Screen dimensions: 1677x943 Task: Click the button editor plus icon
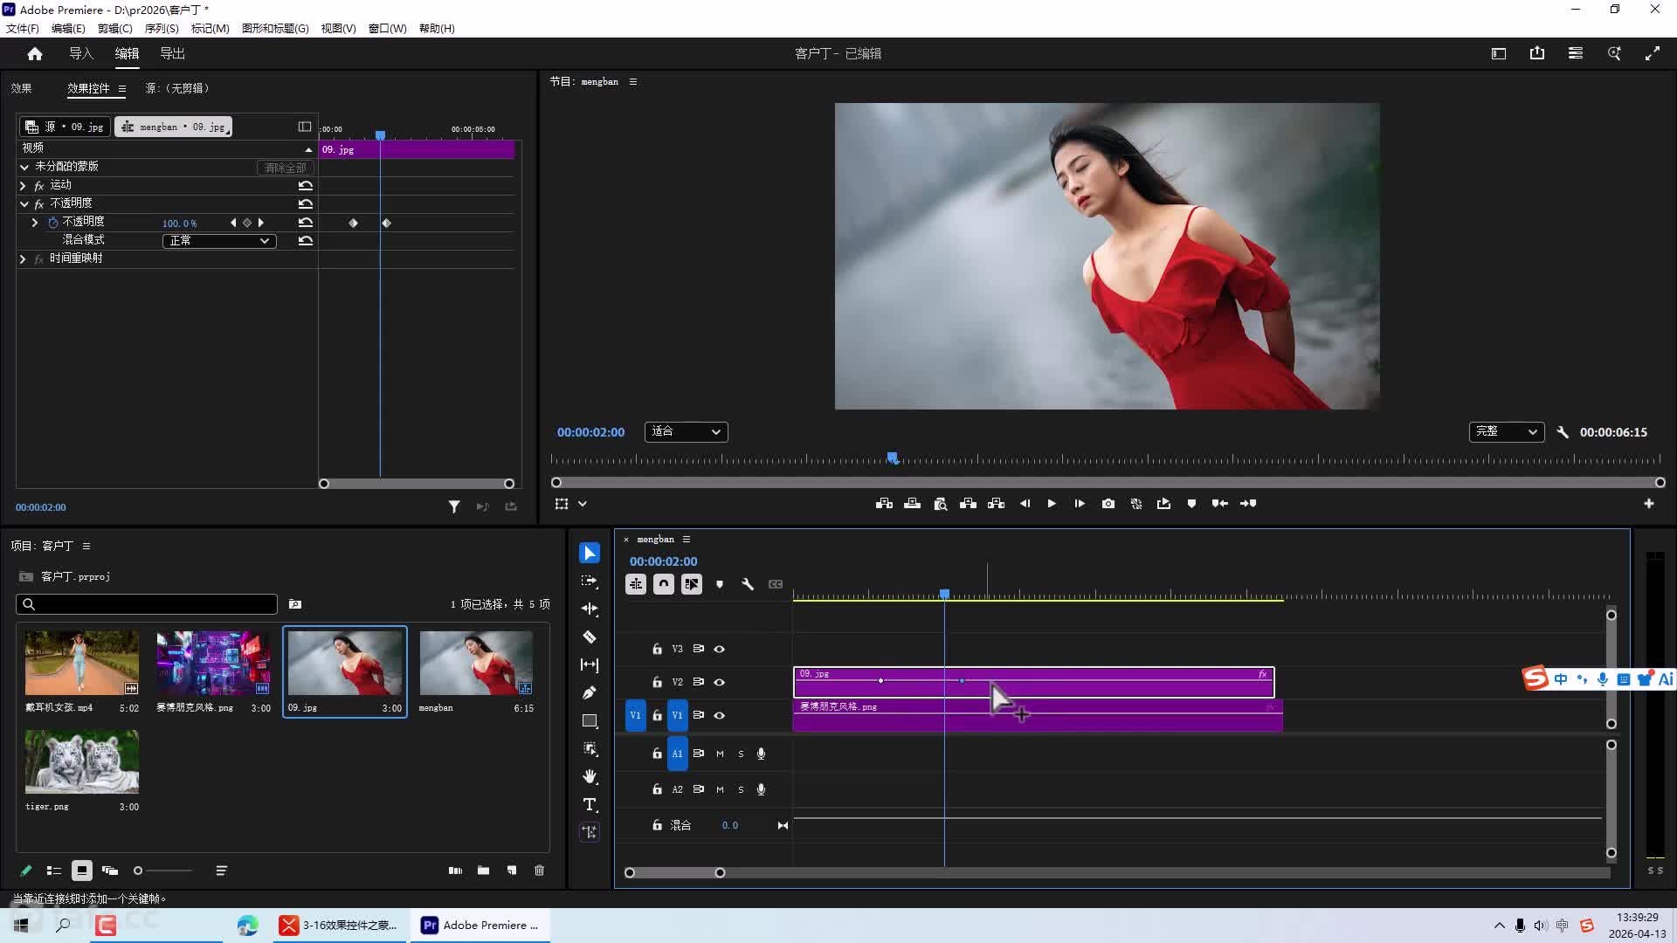click(x=1649, y=504)
